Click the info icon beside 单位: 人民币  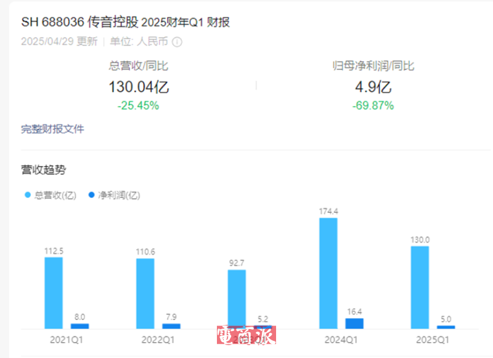point(177,42)
